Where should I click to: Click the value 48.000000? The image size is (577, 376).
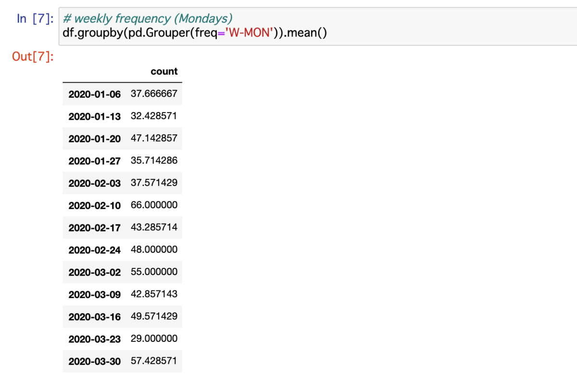[154, 250]
